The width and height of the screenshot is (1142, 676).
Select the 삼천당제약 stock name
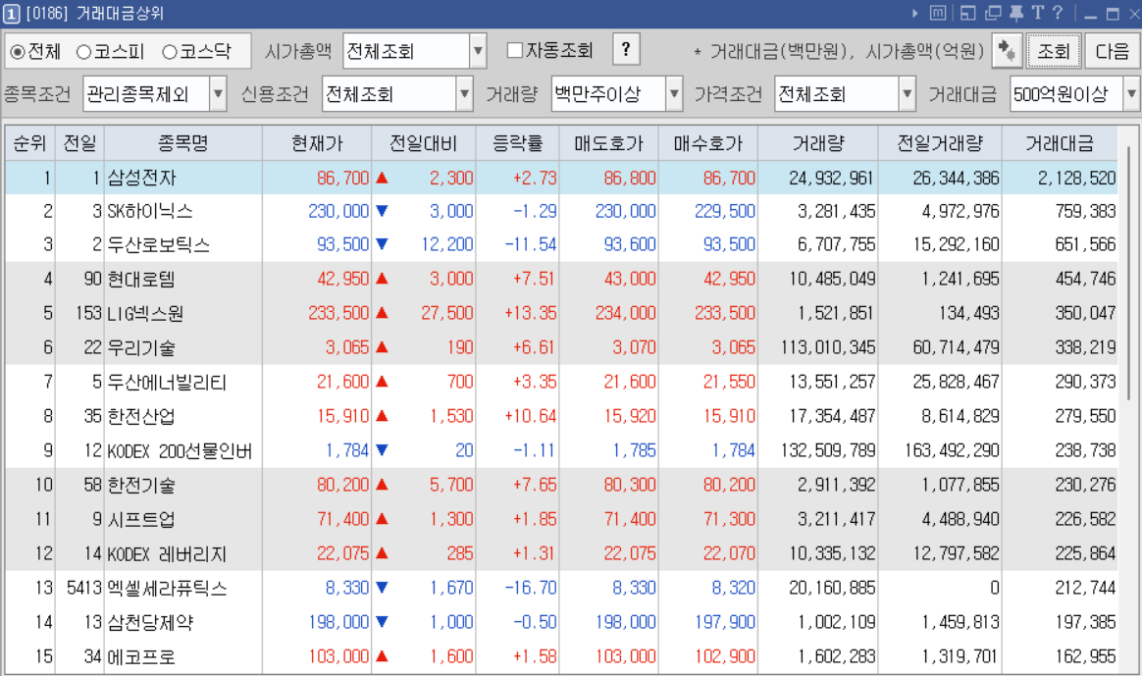pos(151,622)
